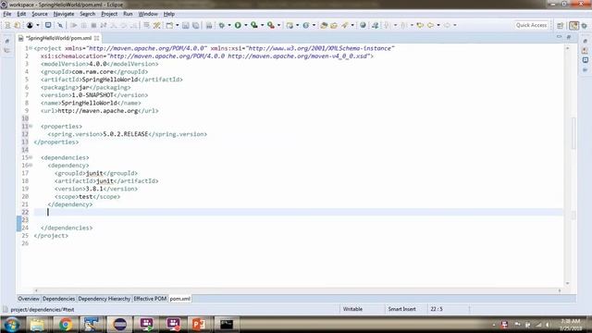The image size is (592, 333).
Task: Open PowerPoint from the taskbar
Action: pos(199,325)
